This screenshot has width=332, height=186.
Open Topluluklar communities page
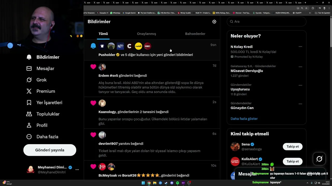[x=43, y=114]
